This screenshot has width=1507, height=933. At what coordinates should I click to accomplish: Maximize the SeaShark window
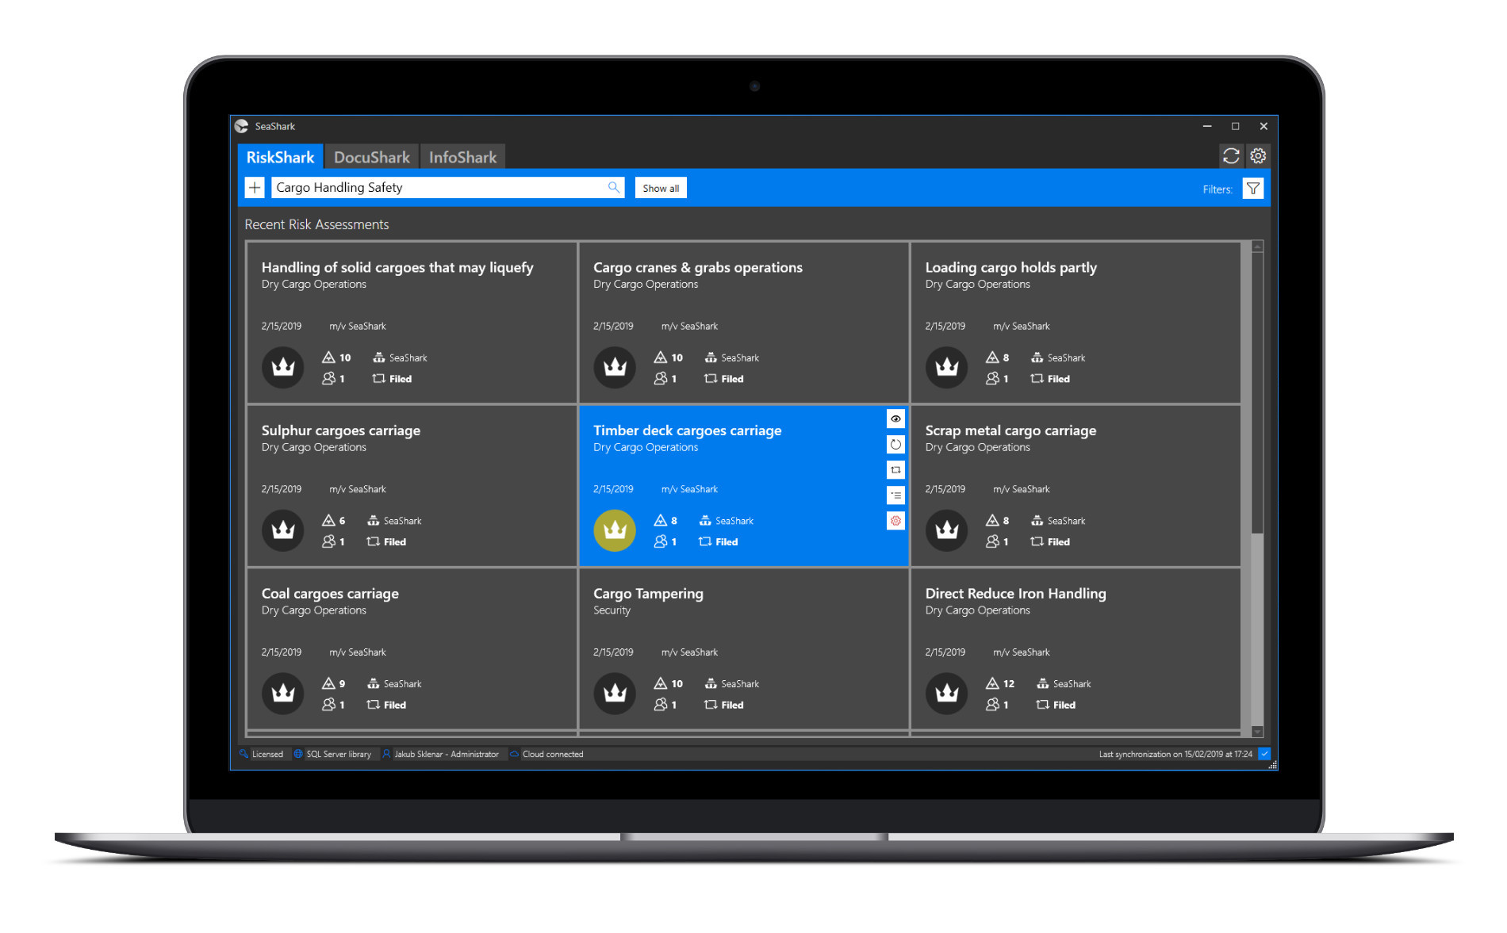(1235, 126)
